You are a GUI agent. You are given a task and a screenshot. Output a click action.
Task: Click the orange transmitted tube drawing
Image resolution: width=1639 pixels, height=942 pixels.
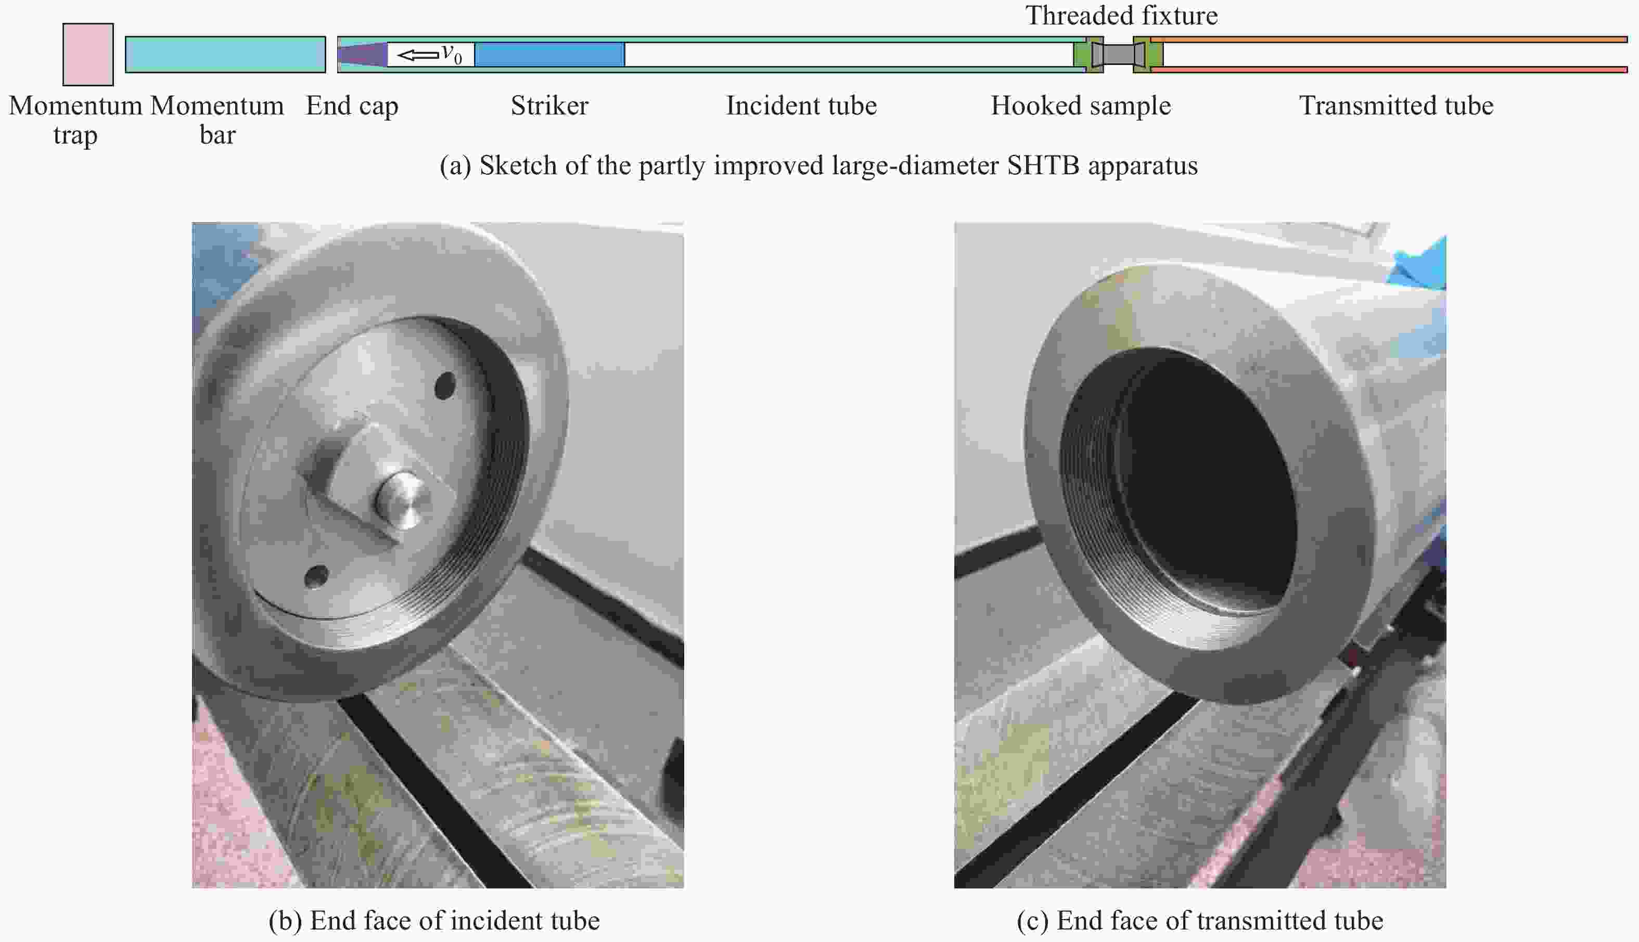point(1389,54)
